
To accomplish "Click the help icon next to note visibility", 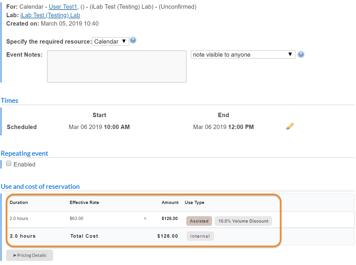I will 301,54.
